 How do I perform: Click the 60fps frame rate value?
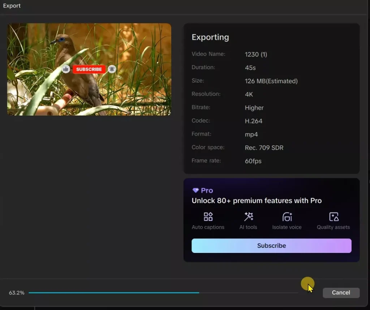click(x=253, y=161)
